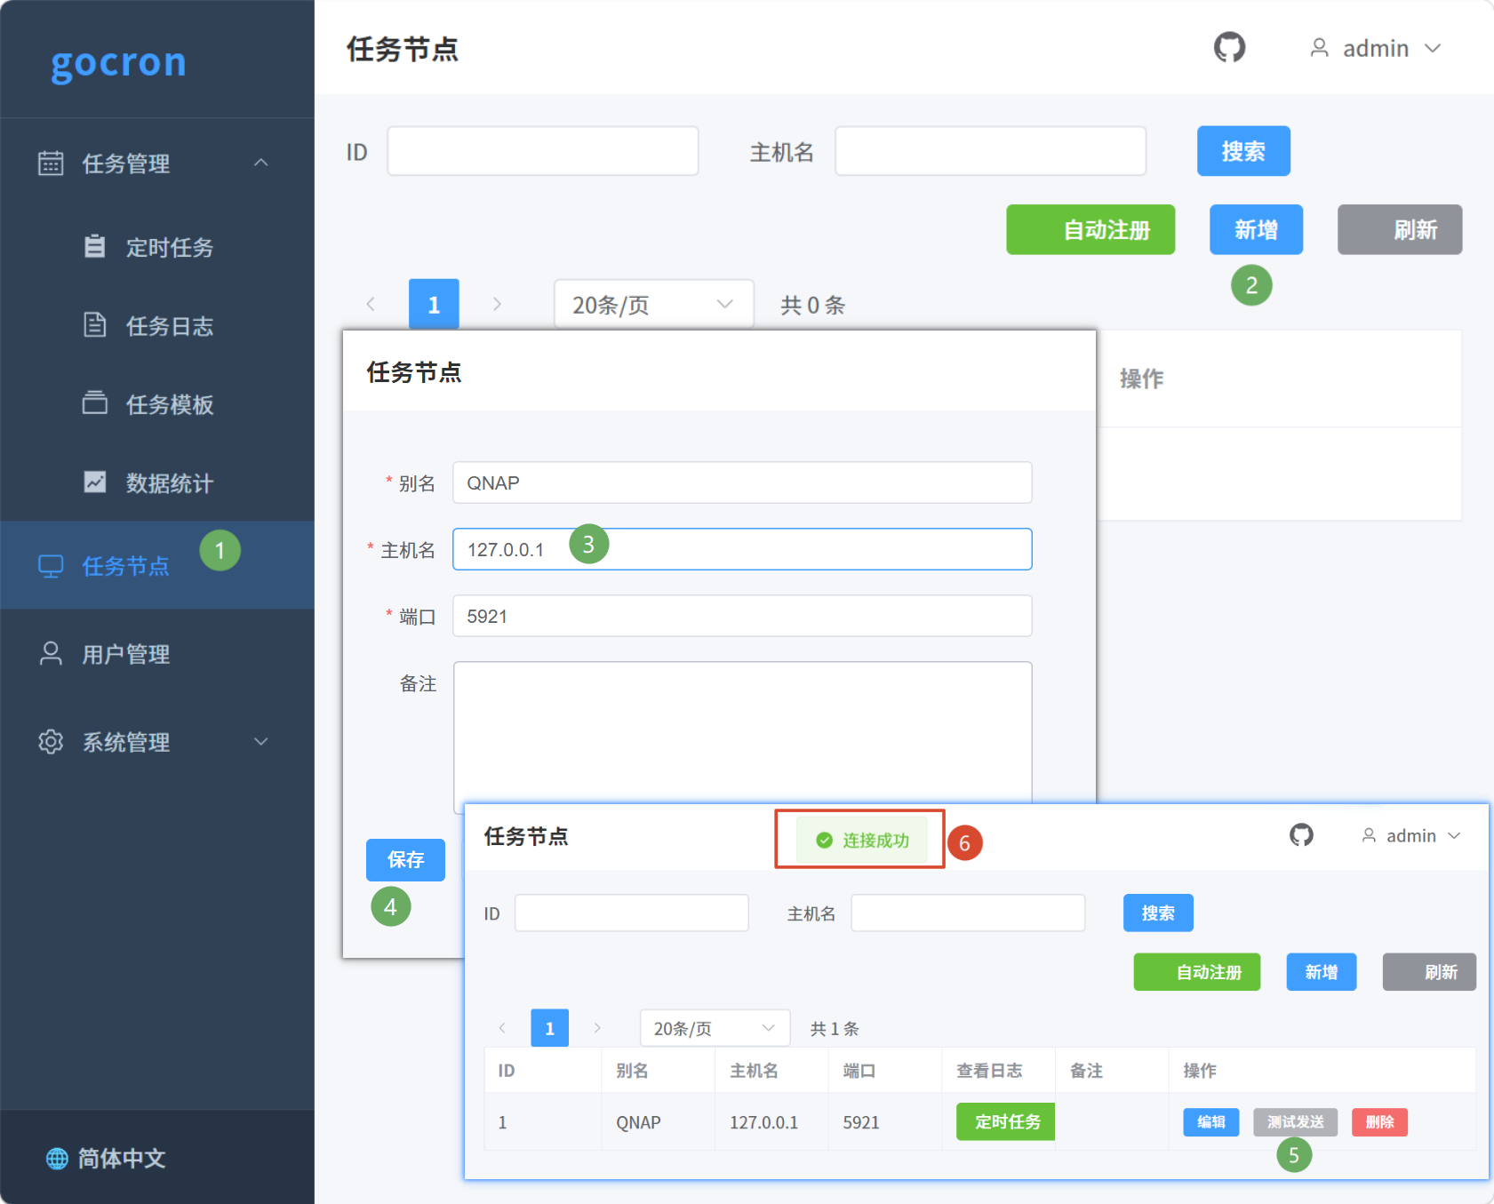The image size is (1494, 1204).
Task: Click the red 删除 button for QNAP
Action: click(x=1379, y=1122)
